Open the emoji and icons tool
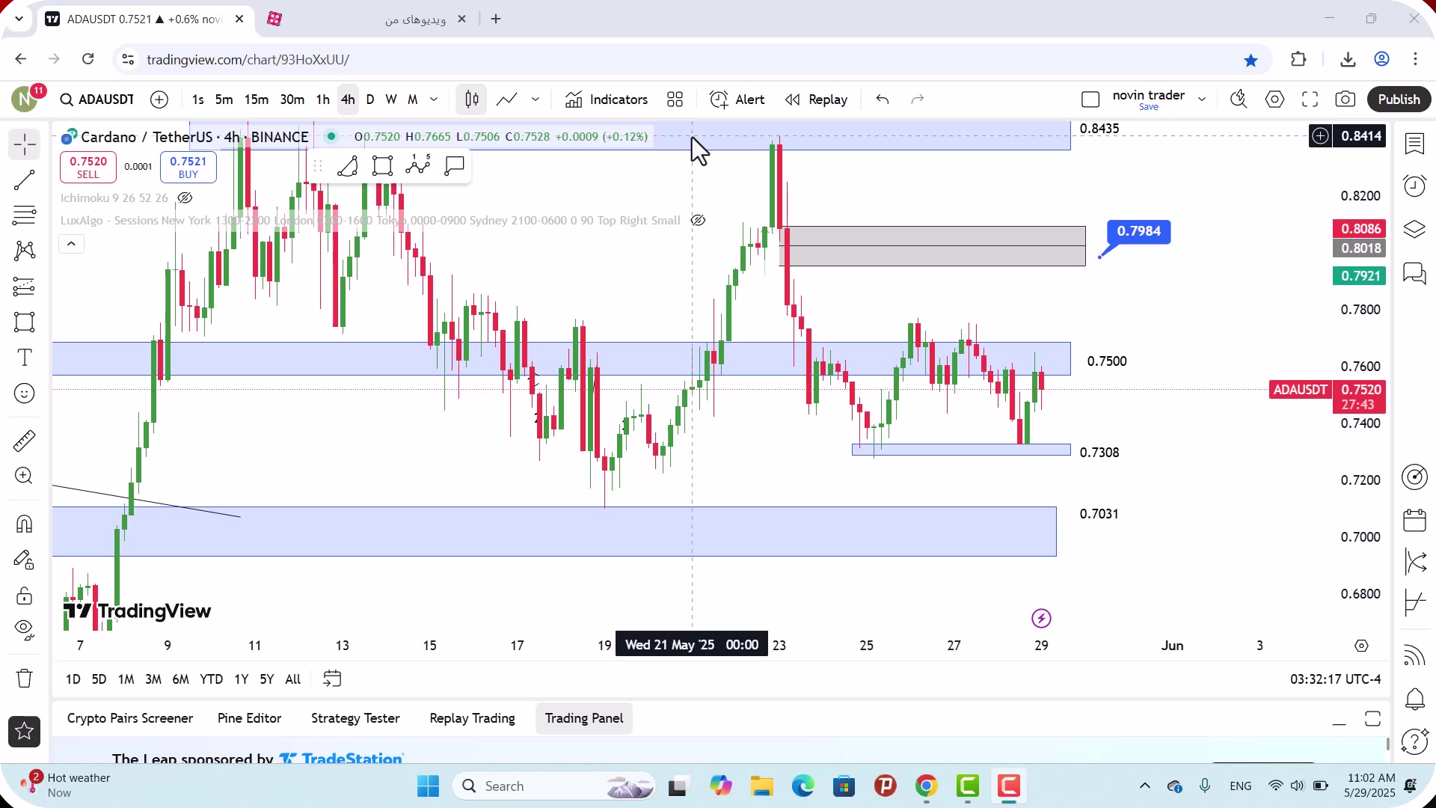The height and width of the screenshot is (808, 1436). 25,394
